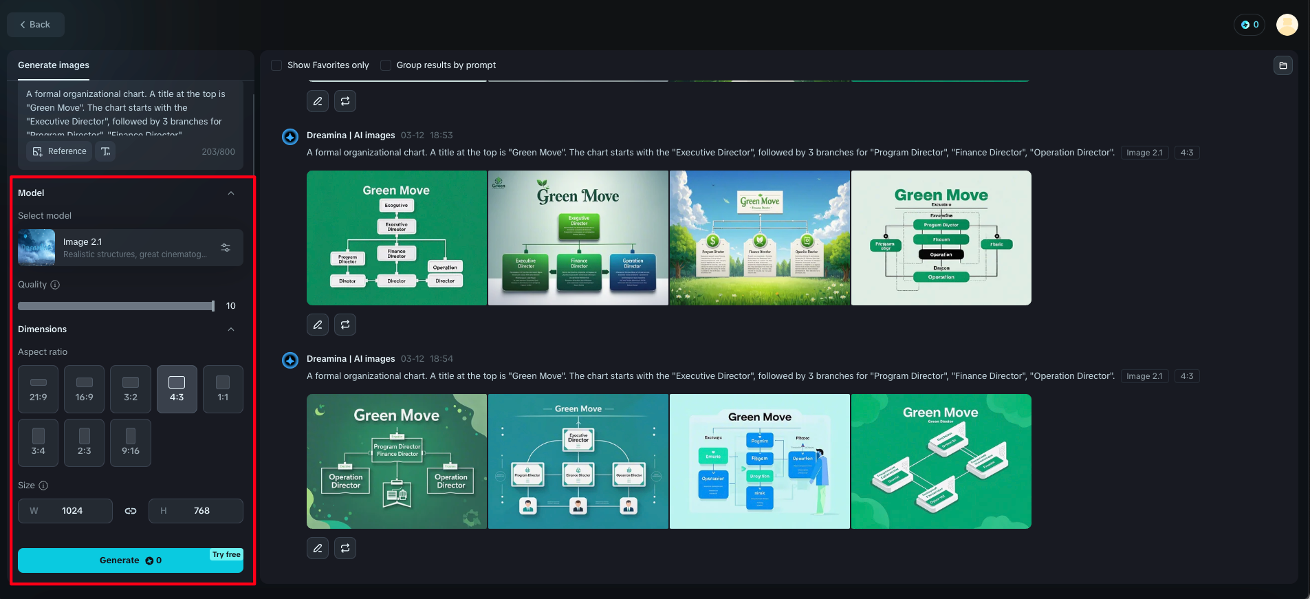Click the Dreamina logo icon for 18:53 entry

click(290, 137)
